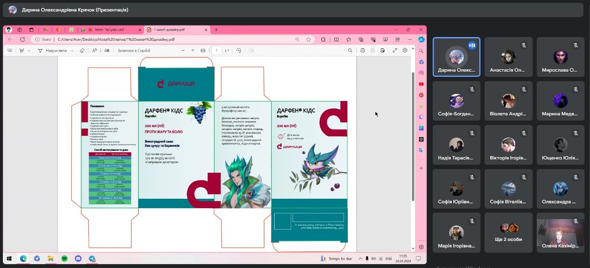Viewport: 590px width, 268px height.
Task: Add page to favorites with star icon
Action: pyautogui.click(x=308, y=39)
